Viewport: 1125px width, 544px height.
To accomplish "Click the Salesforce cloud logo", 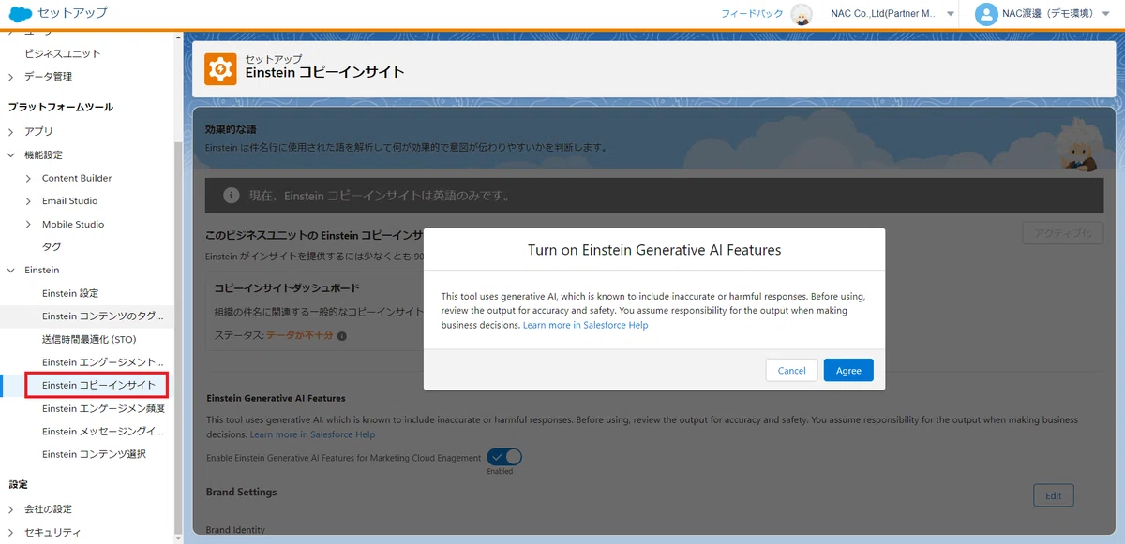I will 20,13.
